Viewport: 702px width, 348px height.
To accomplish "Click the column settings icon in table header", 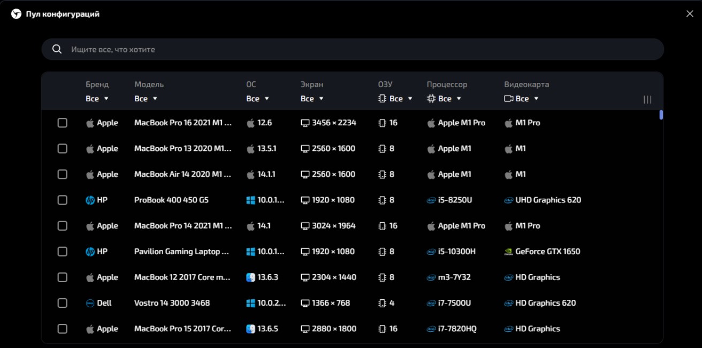I will (x=647, y=100).
